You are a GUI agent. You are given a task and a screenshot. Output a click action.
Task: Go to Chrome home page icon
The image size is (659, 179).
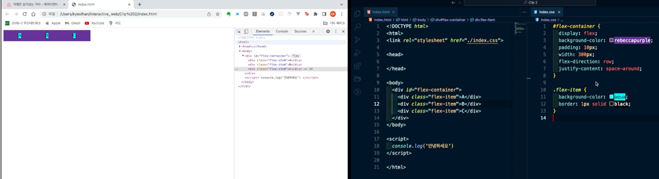(33, 14)
